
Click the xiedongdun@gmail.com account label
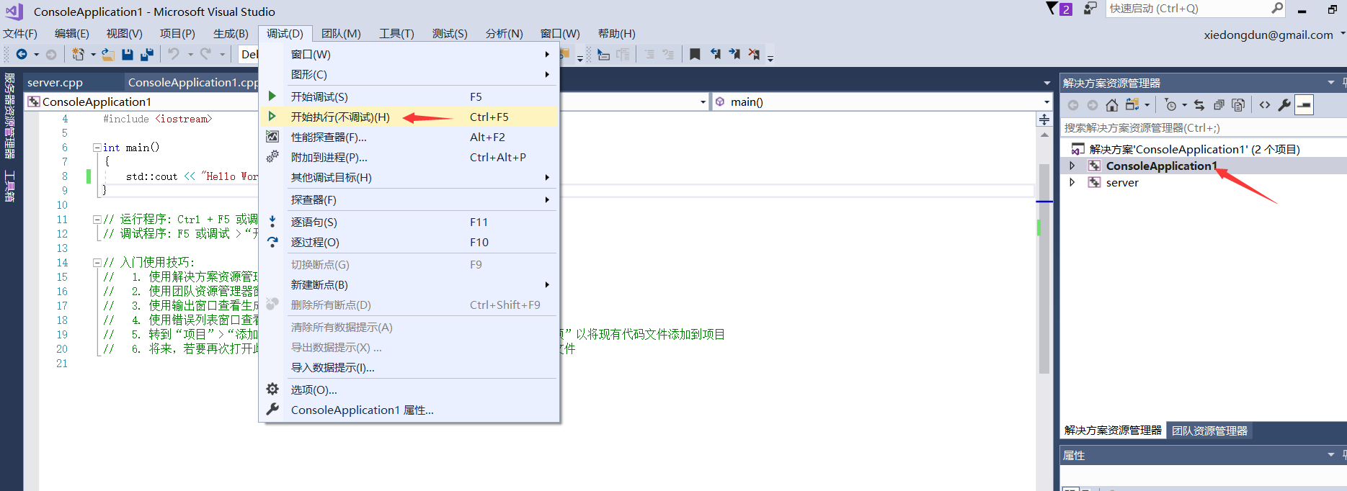(x=1268, y=35)
